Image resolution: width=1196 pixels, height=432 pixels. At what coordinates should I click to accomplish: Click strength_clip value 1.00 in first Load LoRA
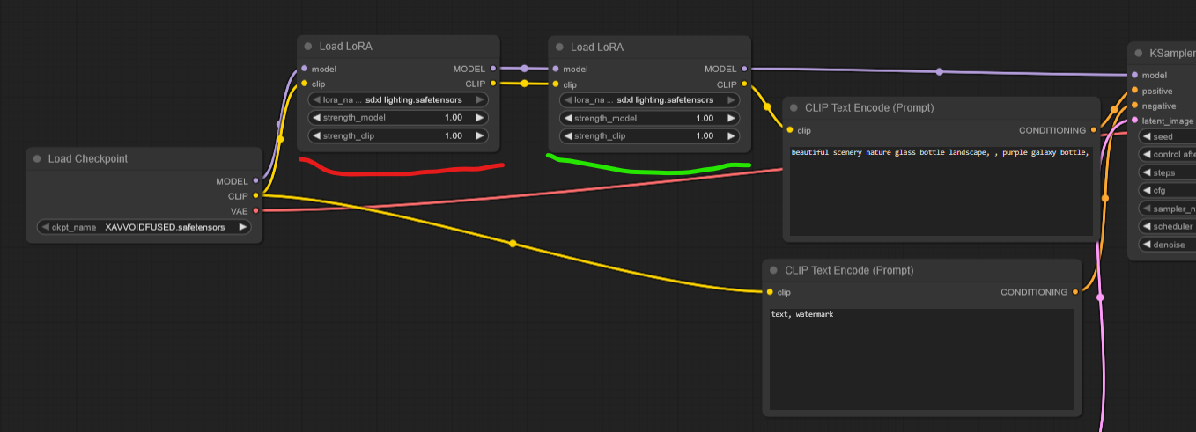[x=454, y=136]
